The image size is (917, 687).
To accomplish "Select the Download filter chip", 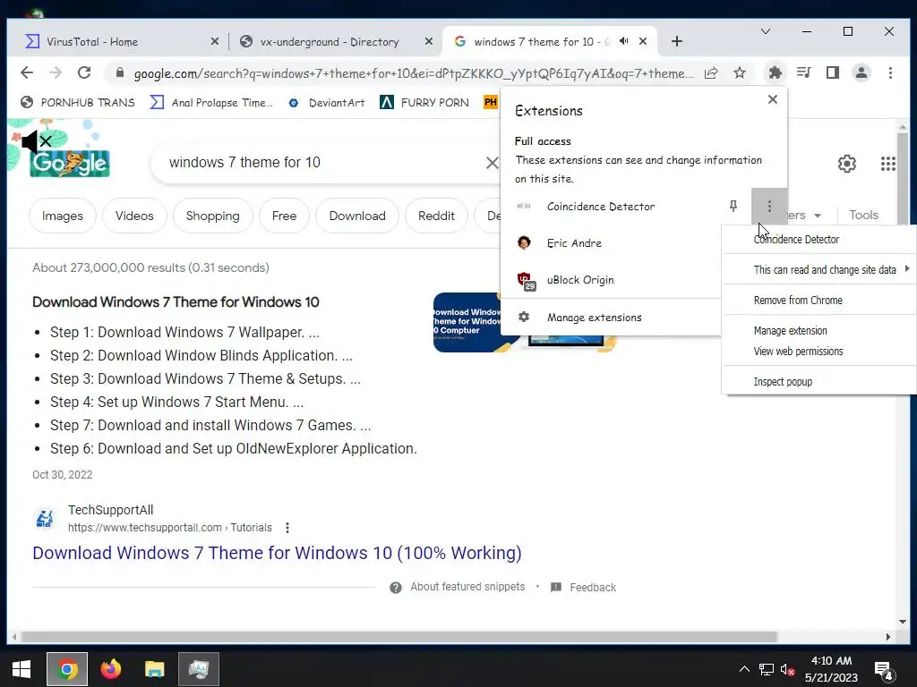I will pyautogui.click(x=357, y=216).
